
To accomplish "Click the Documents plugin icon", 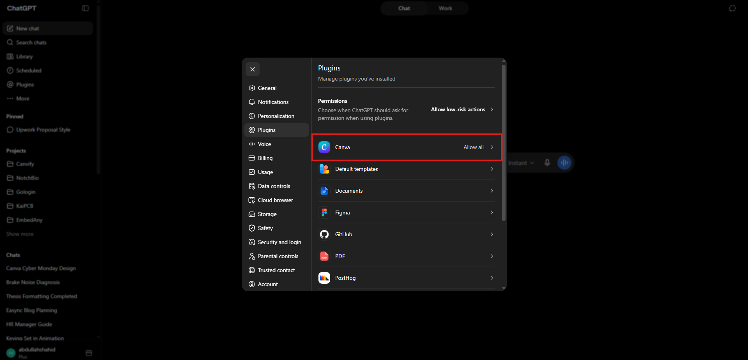I will 324,191.
